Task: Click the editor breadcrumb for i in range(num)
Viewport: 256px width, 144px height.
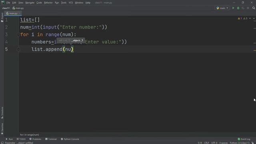Action: (30, 135)
